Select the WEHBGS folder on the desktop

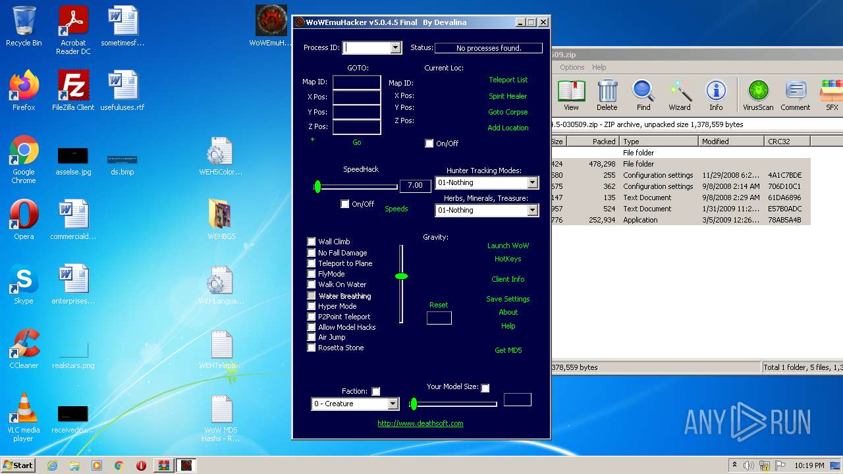point(221,220)
